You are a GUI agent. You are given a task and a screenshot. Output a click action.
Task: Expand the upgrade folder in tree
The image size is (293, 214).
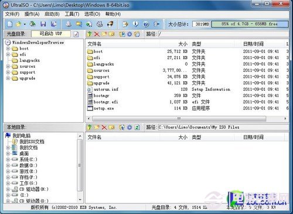(8, 78)
